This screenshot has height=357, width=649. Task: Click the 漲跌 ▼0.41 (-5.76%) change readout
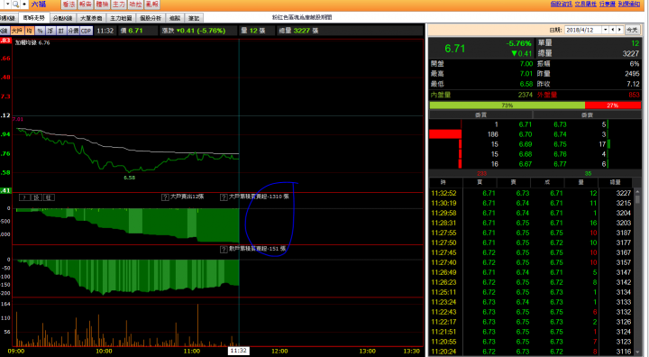pos(193,31)
